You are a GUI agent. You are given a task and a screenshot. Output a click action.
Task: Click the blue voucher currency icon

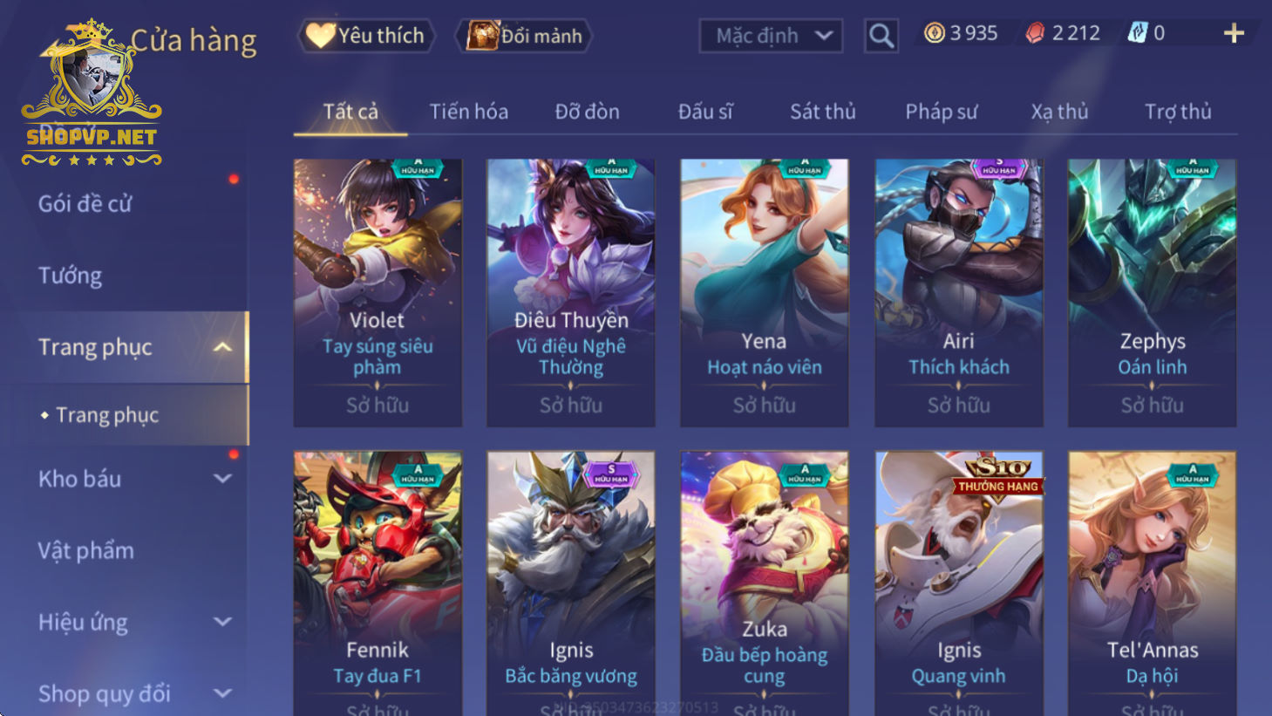[x=1138, y=33]
